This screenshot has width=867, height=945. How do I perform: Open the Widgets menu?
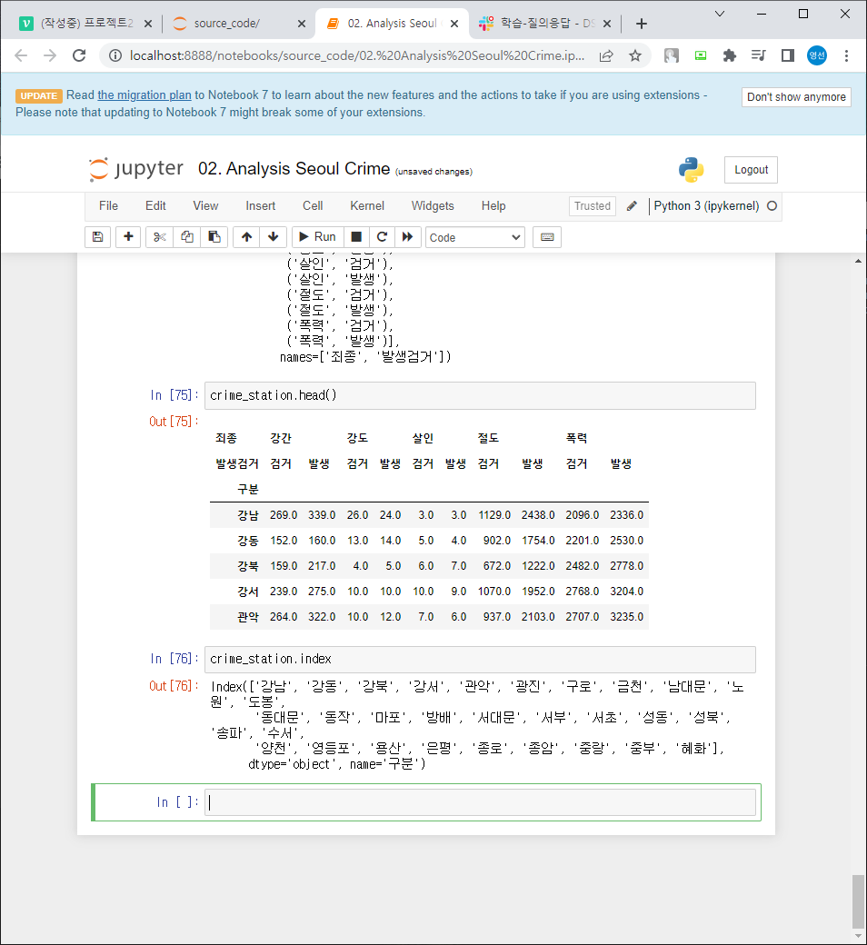[x=433, y=206]
